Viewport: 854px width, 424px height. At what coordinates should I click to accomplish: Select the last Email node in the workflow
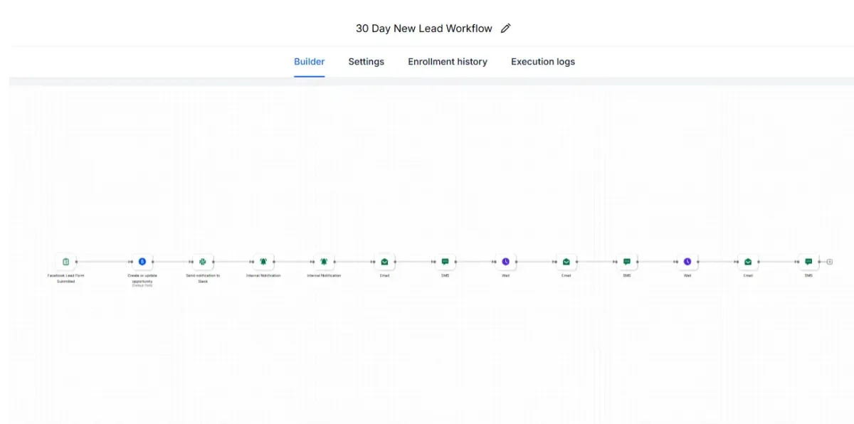click(x=748, y=262)
